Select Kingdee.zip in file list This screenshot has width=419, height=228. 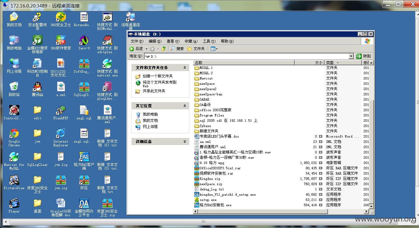coord(207,179)
